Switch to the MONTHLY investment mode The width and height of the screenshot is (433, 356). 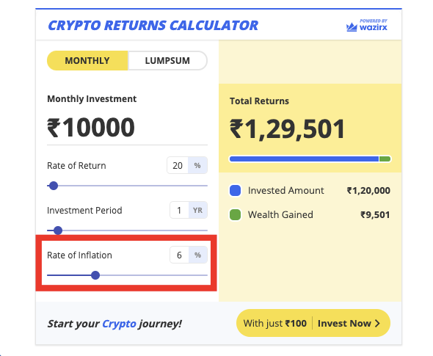(x=87, y=60)
